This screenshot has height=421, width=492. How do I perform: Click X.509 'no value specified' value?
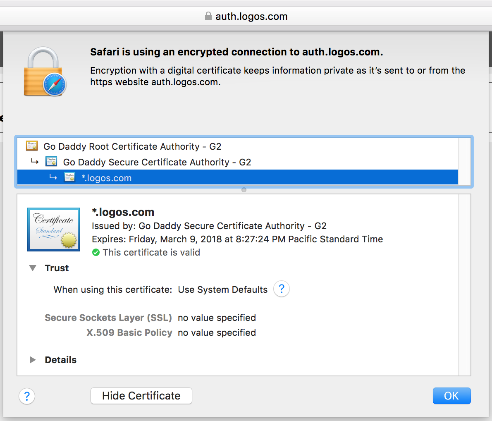coord(217,333)
